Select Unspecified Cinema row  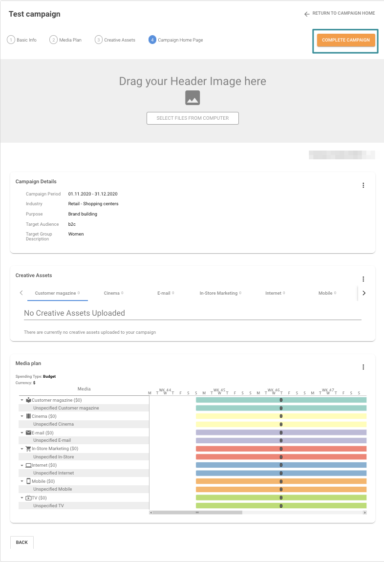(x=84, y=424)
